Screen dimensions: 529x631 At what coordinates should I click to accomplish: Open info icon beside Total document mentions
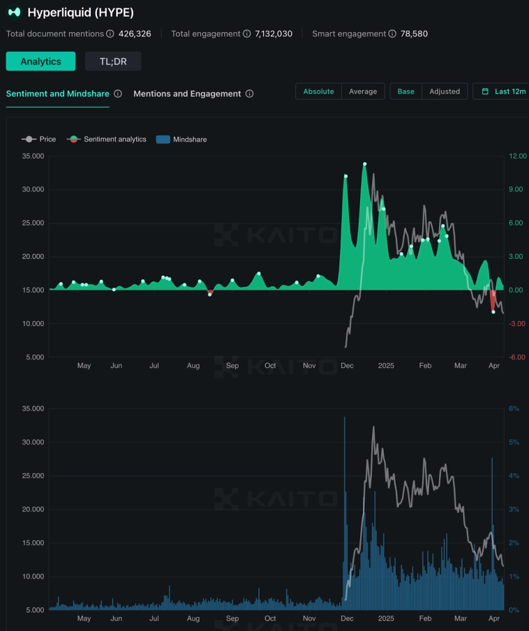click(x=110, y=34)
